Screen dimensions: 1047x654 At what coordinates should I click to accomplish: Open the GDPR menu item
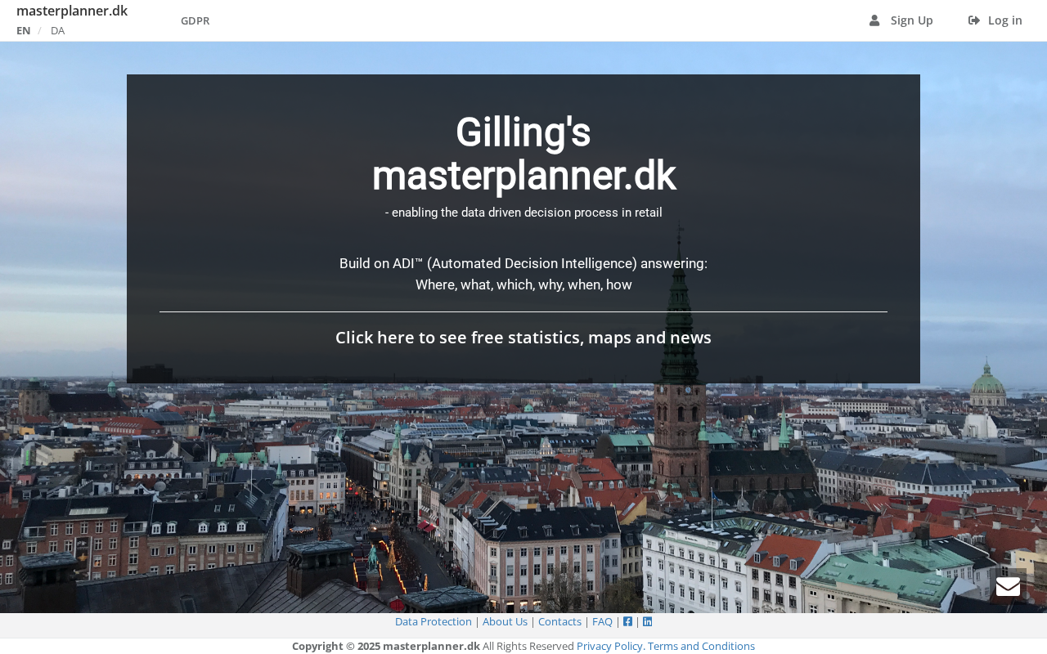tap(195, 20)
